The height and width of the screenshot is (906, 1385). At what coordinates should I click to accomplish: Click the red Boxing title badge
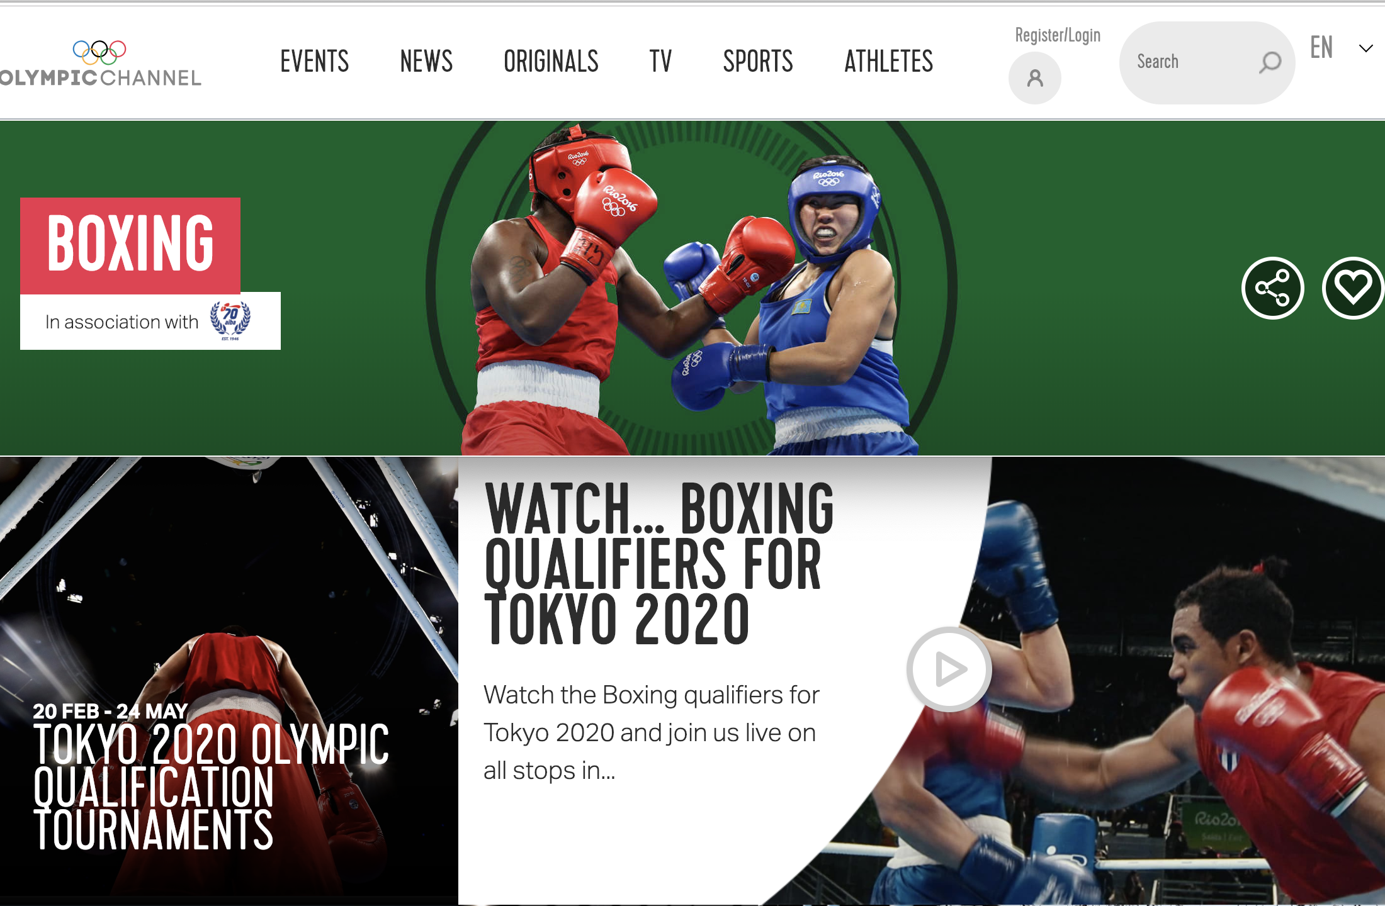(x=130, y=245)
